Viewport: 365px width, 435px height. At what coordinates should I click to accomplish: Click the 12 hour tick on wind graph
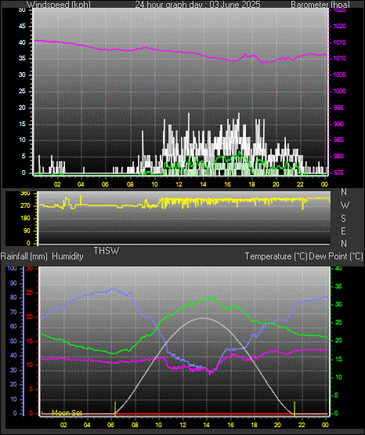(179, 184)
